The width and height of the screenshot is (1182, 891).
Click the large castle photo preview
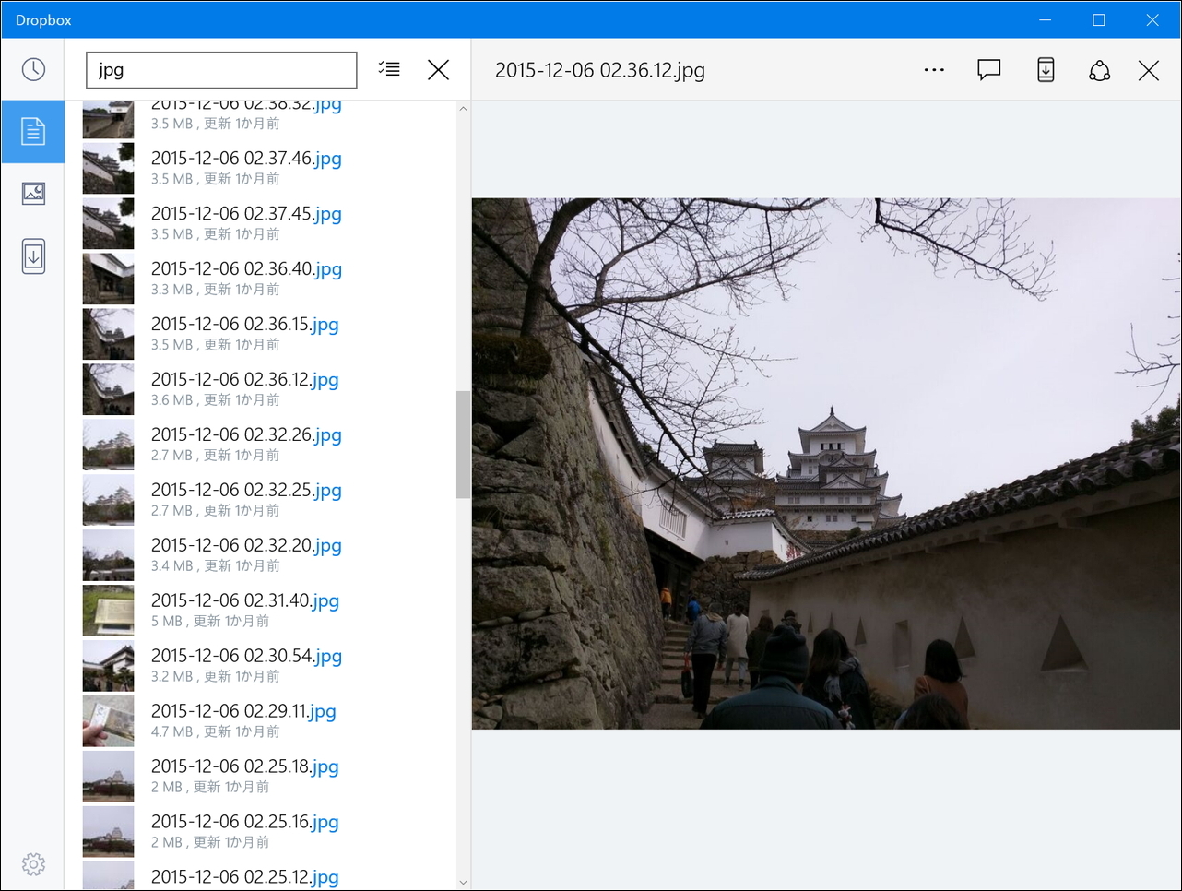coord(826,464)
